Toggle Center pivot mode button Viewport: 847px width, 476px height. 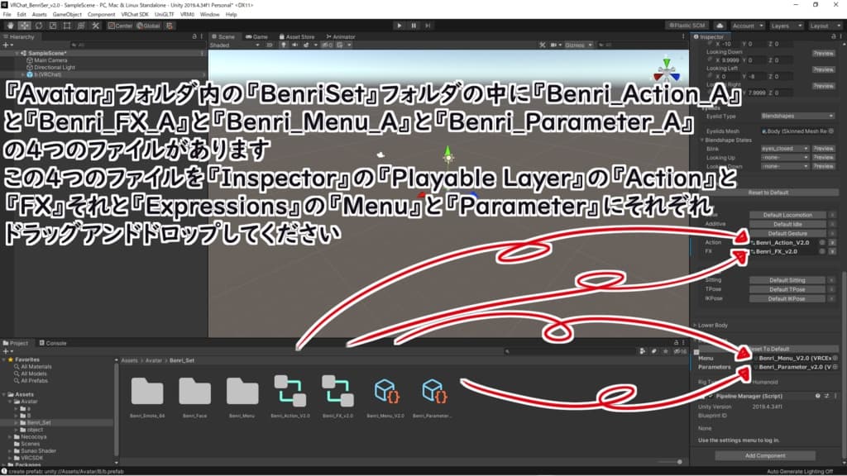pyautogui.click(x=120, y=26)
